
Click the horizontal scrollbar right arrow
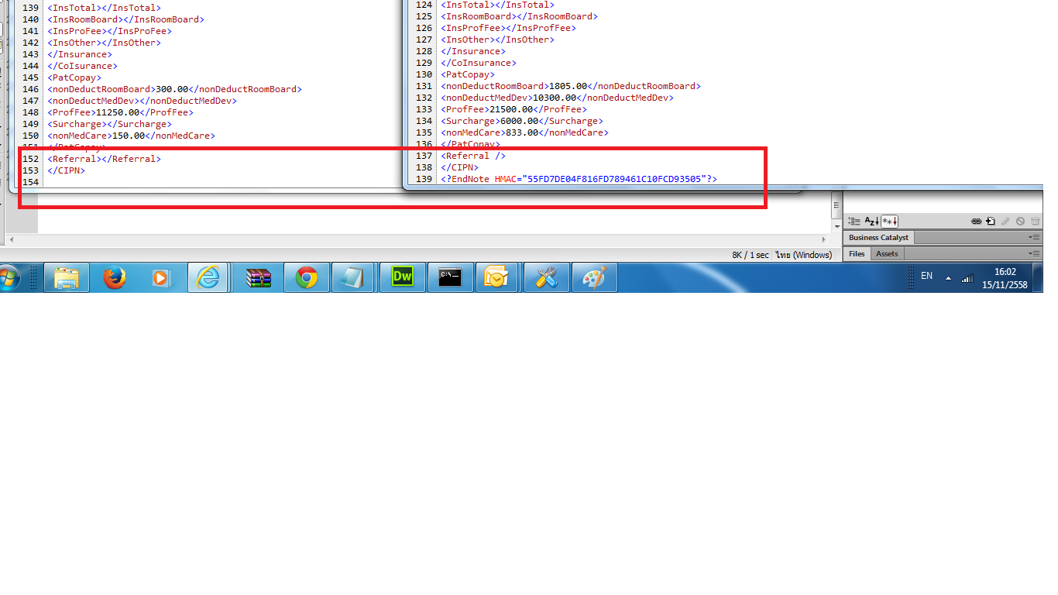824,240
